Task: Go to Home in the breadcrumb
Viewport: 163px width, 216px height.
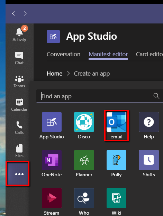Action: coord(55,73)
